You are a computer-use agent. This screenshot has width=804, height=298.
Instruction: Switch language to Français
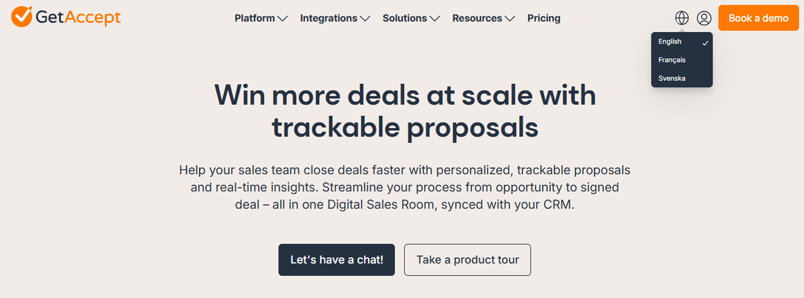(x=672, y=60)
